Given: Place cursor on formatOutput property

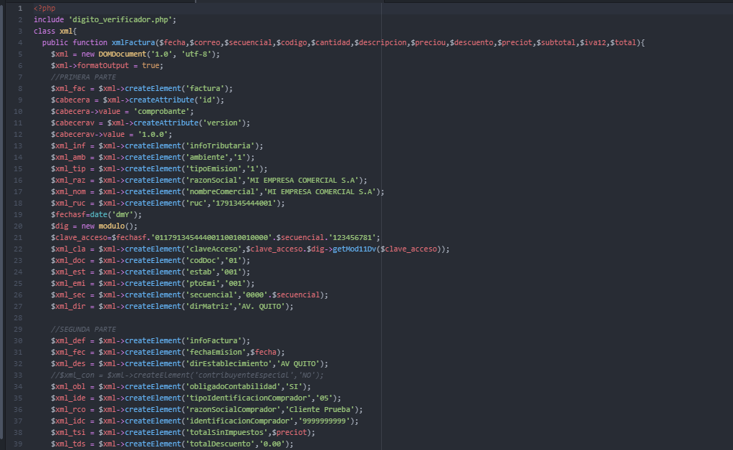Looking at the screenshot, I should pos(105,66).
